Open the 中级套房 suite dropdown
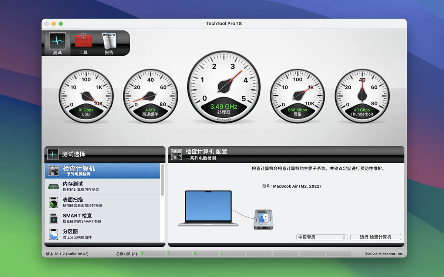444x277 pixels. (322, 237)
